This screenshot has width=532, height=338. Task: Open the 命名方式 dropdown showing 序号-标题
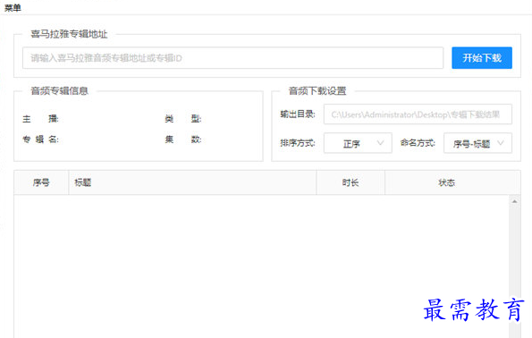[x=477, y=143]
